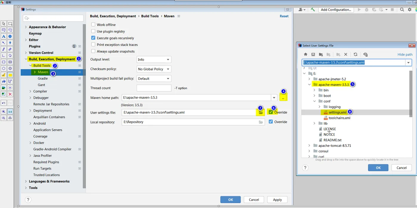Screen dimensions: 417x208
Task: Focus the Settings search box
Action: (x=53, y=18)
